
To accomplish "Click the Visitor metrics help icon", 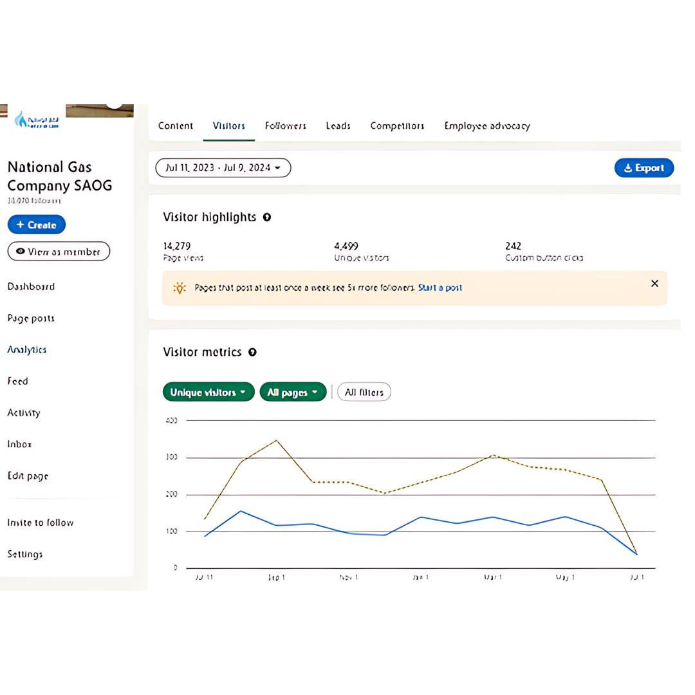I will click(x=253, y=352).
